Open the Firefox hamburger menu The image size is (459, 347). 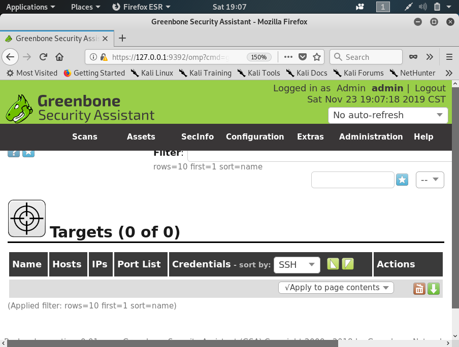449,57
